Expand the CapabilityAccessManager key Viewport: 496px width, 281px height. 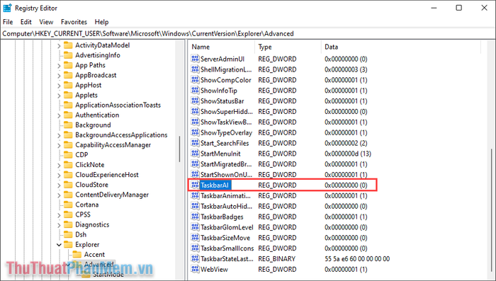(x=59, y=145)
